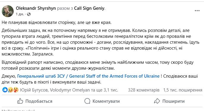204x111 pixels.
Task: Open the three-dot post options menu
Action: (197, 11)
